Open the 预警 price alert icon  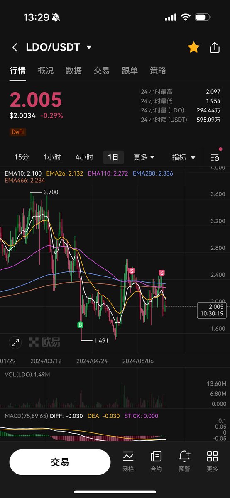184,461
